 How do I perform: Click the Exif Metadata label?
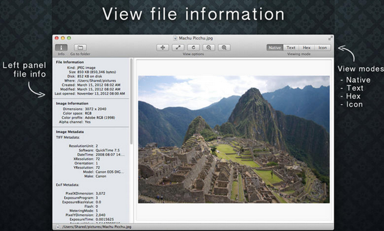click(x=68, y=185)
